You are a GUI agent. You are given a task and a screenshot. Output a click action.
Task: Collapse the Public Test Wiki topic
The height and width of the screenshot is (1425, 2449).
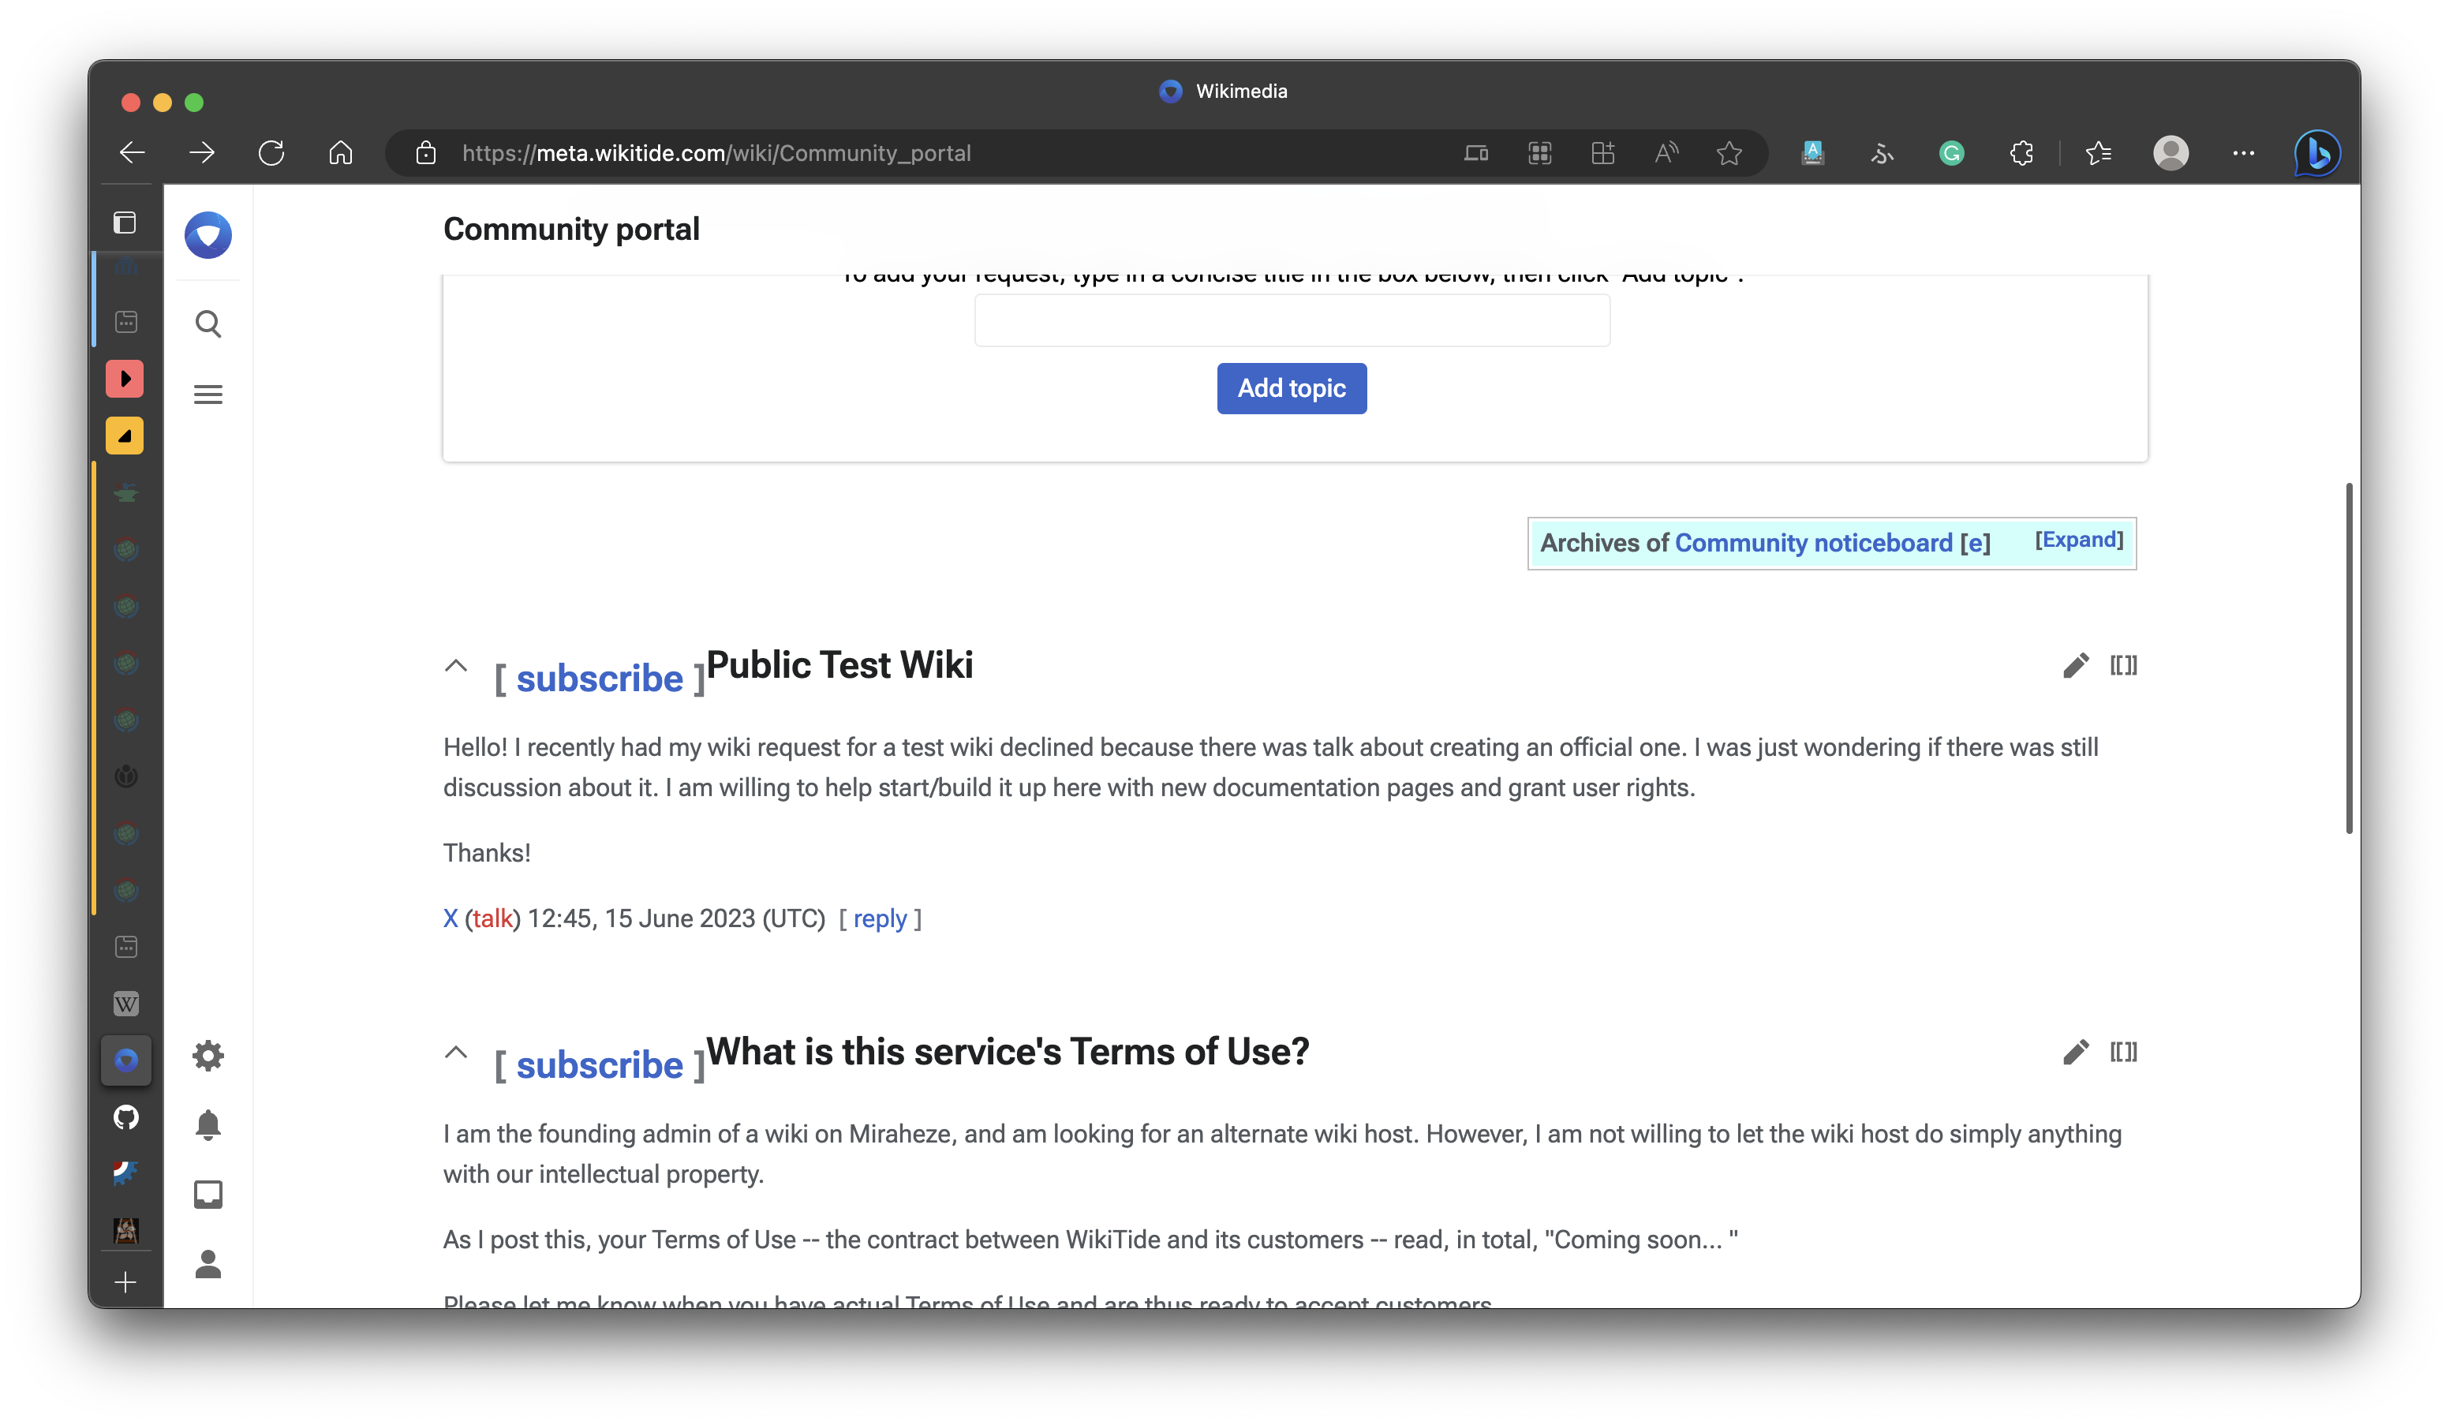[456, 666]
